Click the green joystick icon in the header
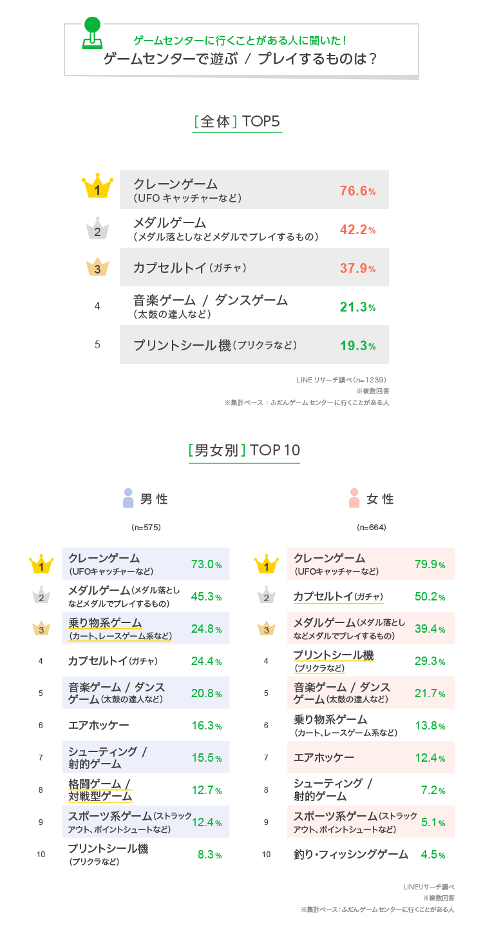 click(92, 33)
